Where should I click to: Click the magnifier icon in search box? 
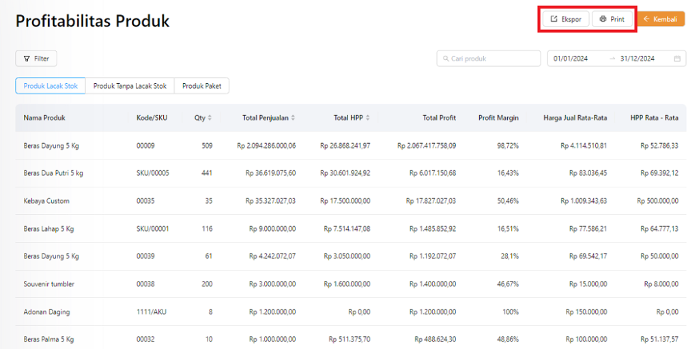point(445,59)
